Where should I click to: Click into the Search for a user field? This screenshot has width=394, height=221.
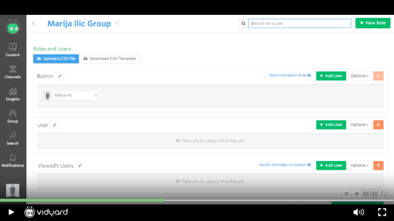[300, 24]
